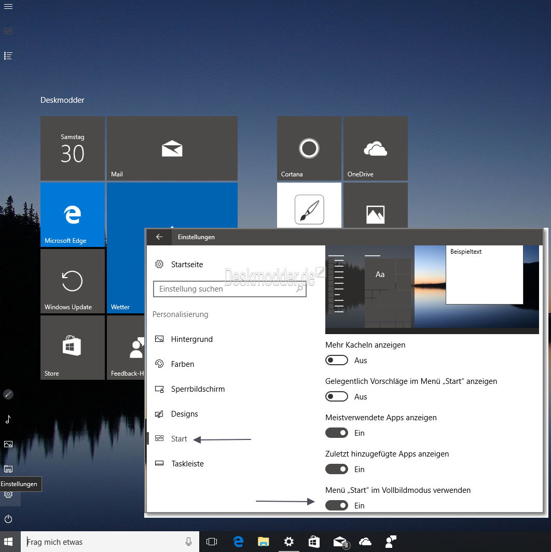Toggle Zuletzt hinzugefügte Apps anzeigen off
The image size is (551, 552).
[x=337, y=469]
